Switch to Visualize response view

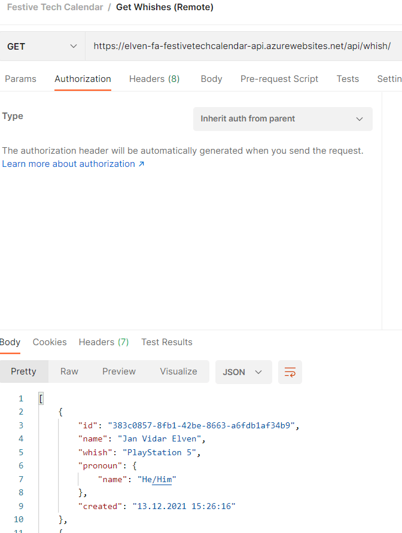178,371
